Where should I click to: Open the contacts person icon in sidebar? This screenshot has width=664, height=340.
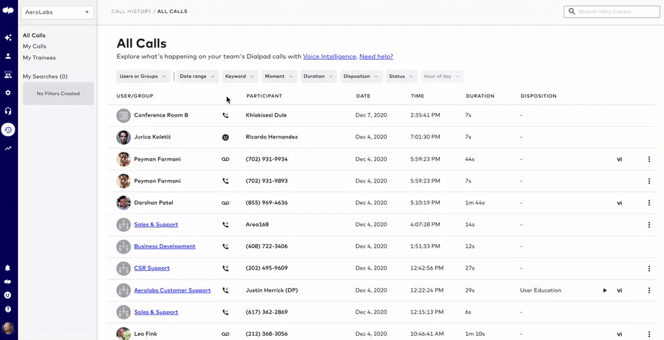tap(8, 56)
